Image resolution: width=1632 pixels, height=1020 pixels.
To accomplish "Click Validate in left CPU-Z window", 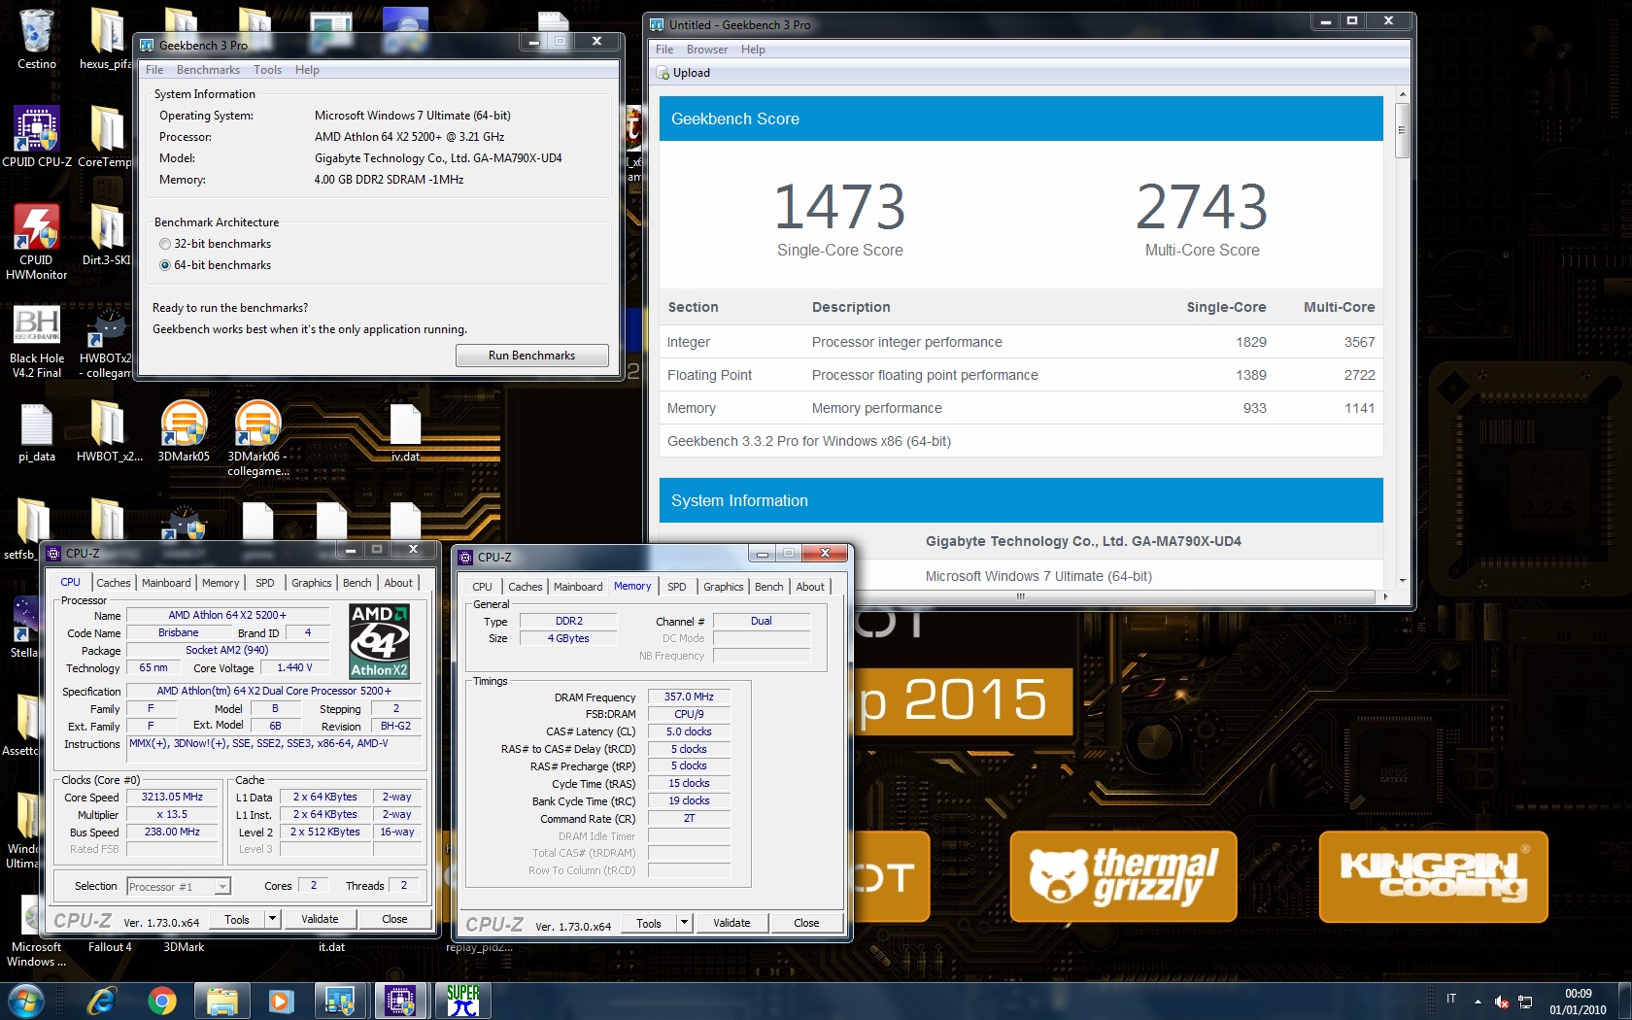I will click(x=320, y=919).
